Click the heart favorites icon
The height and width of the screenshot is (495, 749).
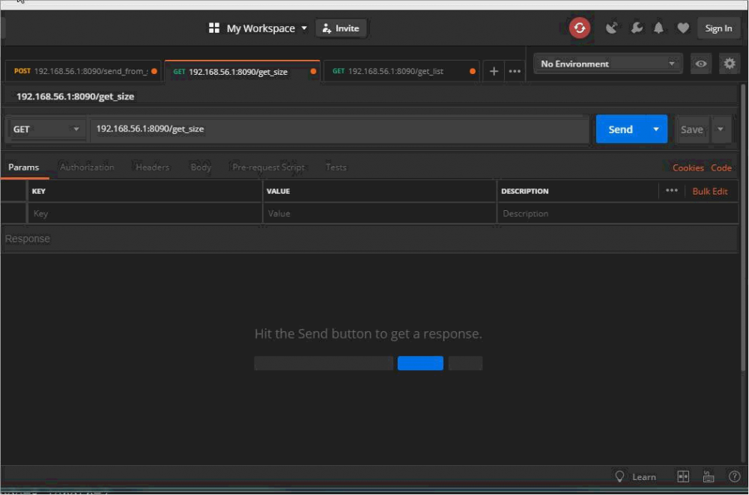point(682,28)
